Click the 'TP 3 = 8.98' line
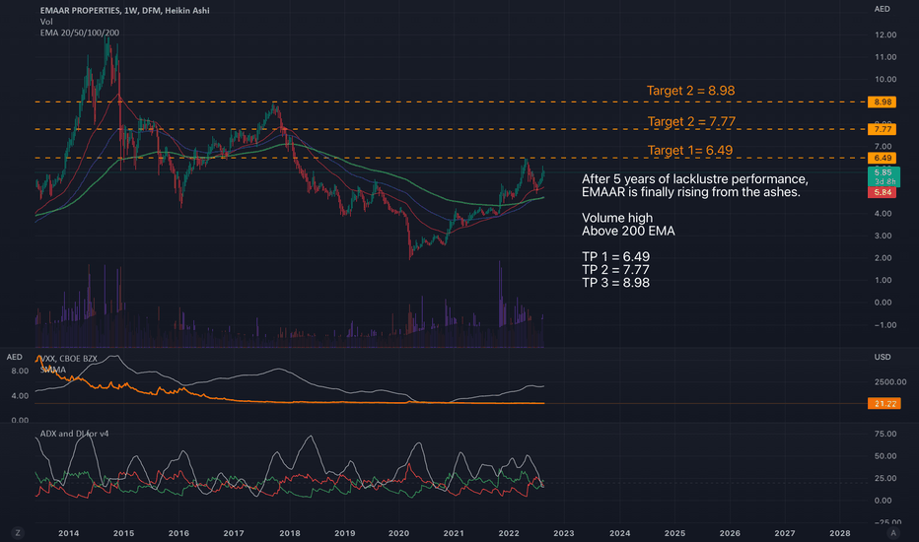Image resolution: width=919 pixels, height=542 pixels. (x=615, y=283)
